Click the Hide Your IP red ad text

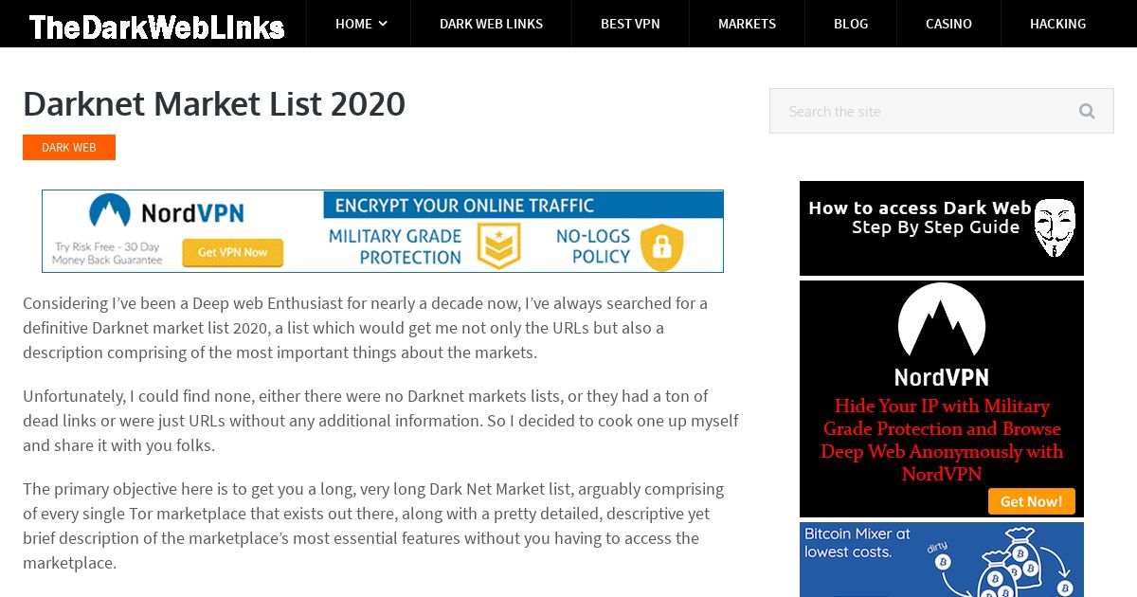[941, 440]
